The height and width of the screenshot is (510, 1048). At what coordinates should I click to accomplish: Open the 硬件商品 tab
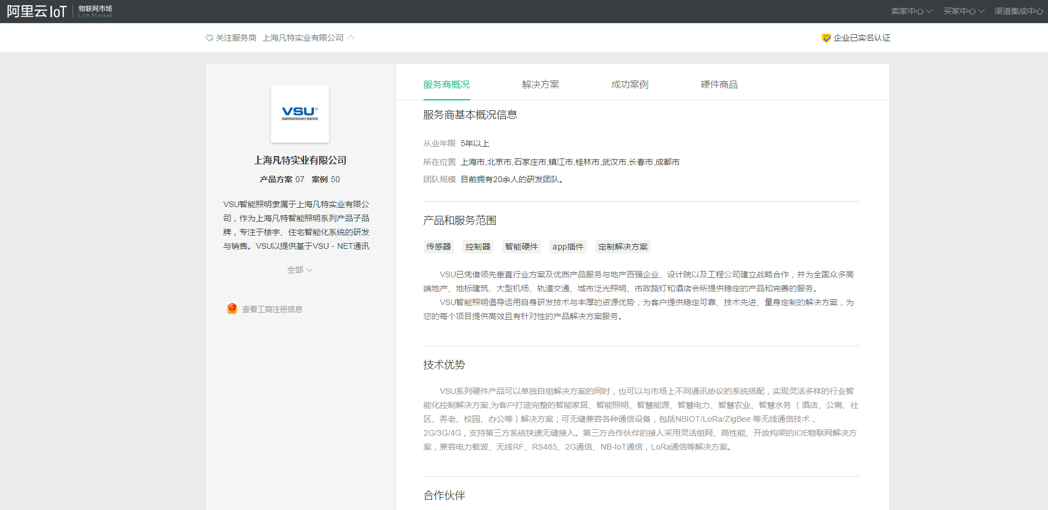[719, 85]
